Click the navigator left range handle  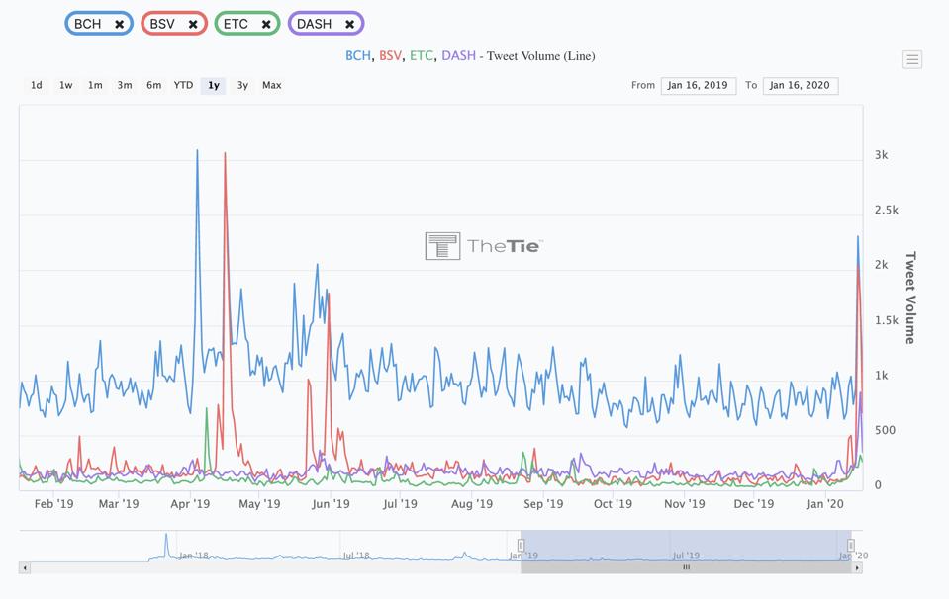[522, 546]
